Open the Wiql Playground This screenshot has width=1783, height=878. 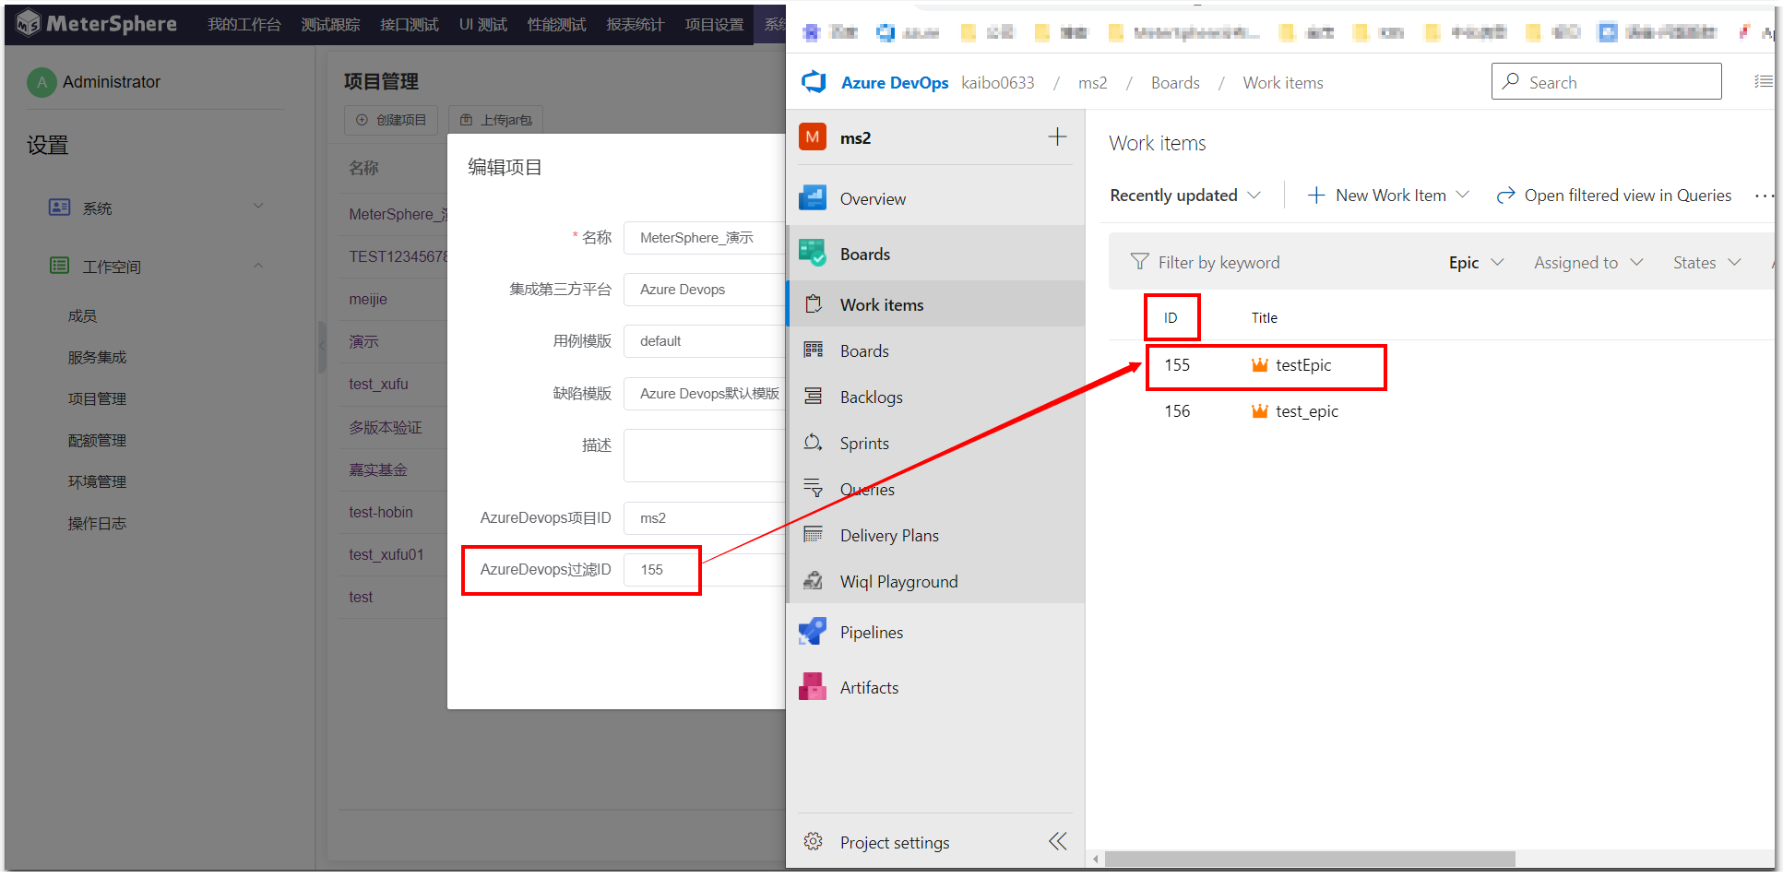897,581
